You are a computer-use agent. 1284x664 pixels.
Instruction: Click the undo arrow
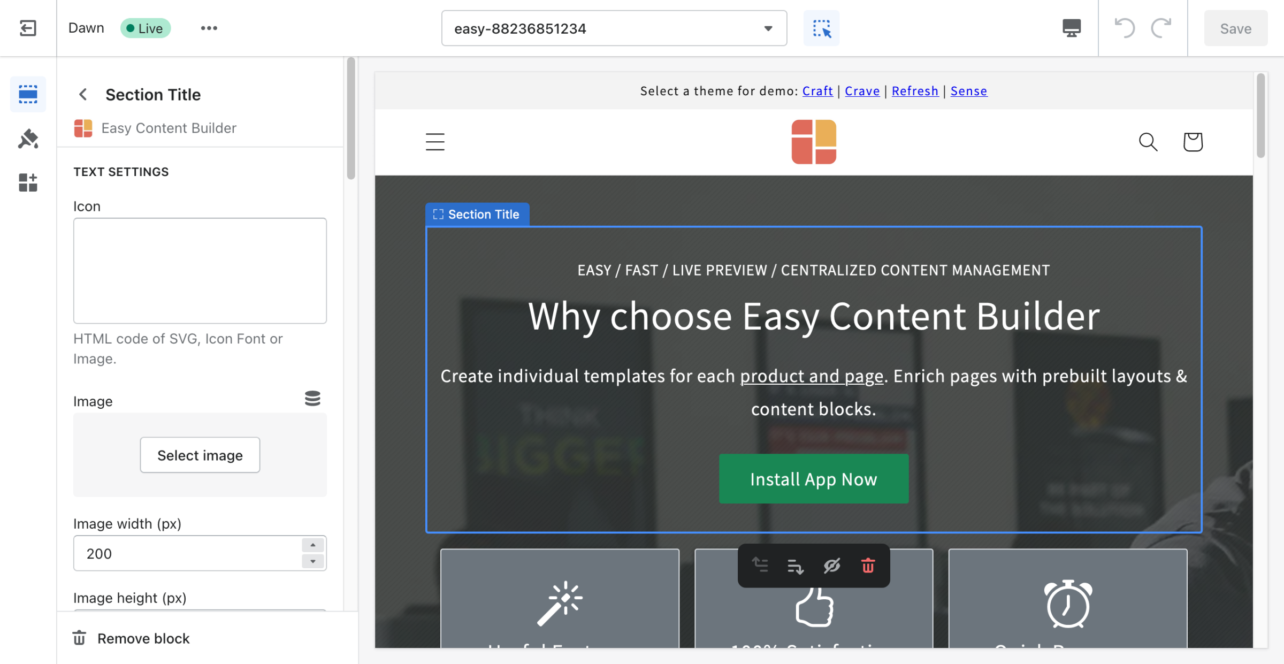(1125, 28)
